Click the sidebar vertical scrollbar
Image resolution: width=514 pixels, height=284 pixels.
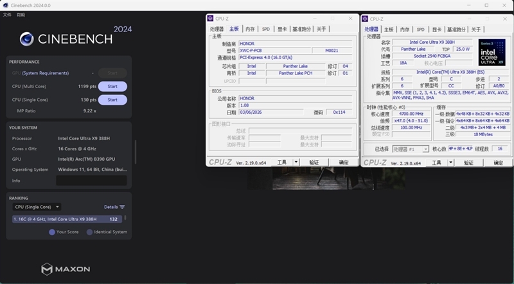click(136, 152)
